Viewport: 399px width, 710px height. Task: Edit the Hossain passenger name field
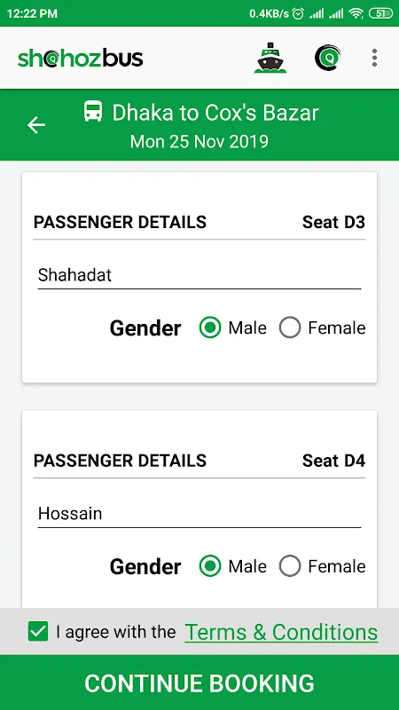(199, 514)
